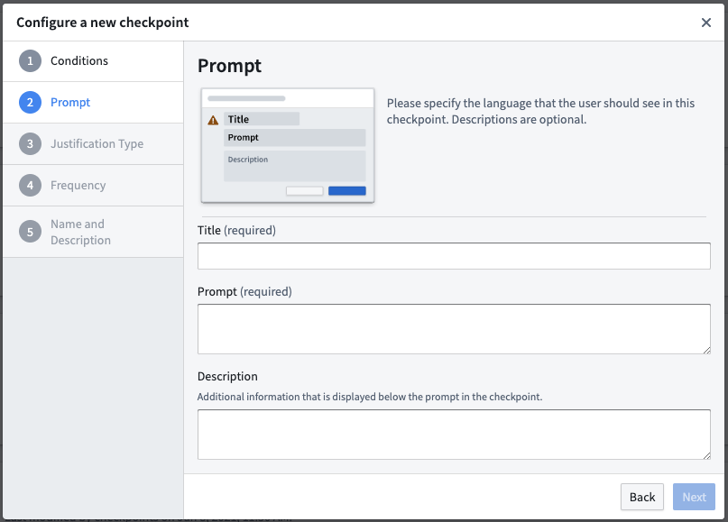Go to the Conditions step
728x522 pixels.
(x=93, y=61)
